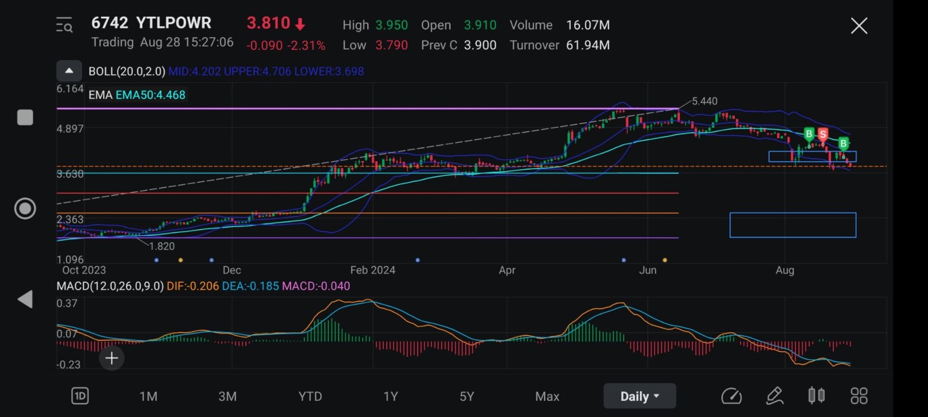Tap the 1D interval icon
Image resolution: width=928 pixels, height=417 pixels.
pos(80,396)
